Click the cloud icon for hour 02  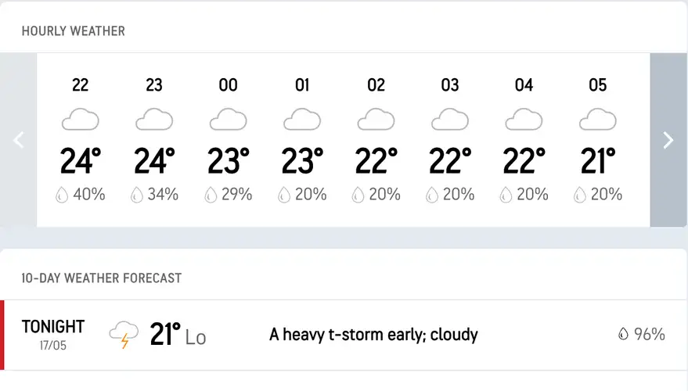point(376,119)
